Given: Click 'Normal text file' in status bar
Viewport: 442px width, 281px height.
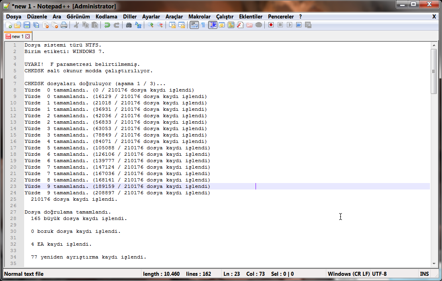Looking at the screenshot, I should (x=24, y=274).
